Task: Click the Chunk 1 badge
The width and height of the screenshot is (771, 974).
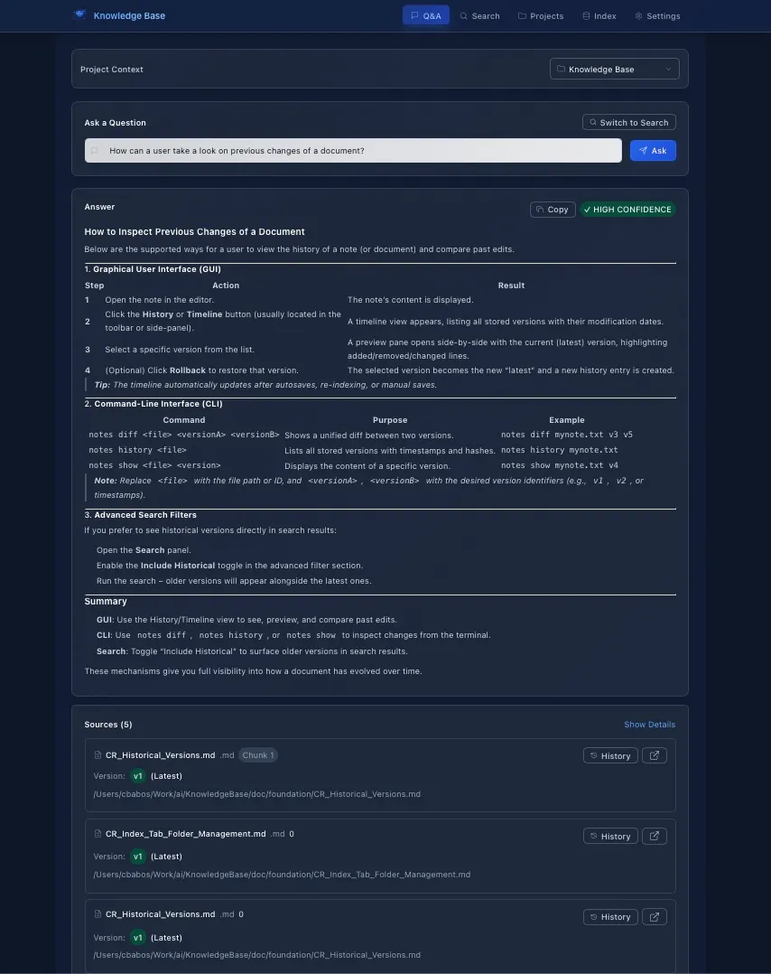Action: 257,755
